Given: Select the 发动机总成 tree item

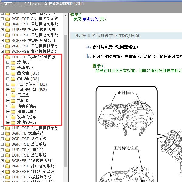Looking at the screenshot, I should (27, 117).
